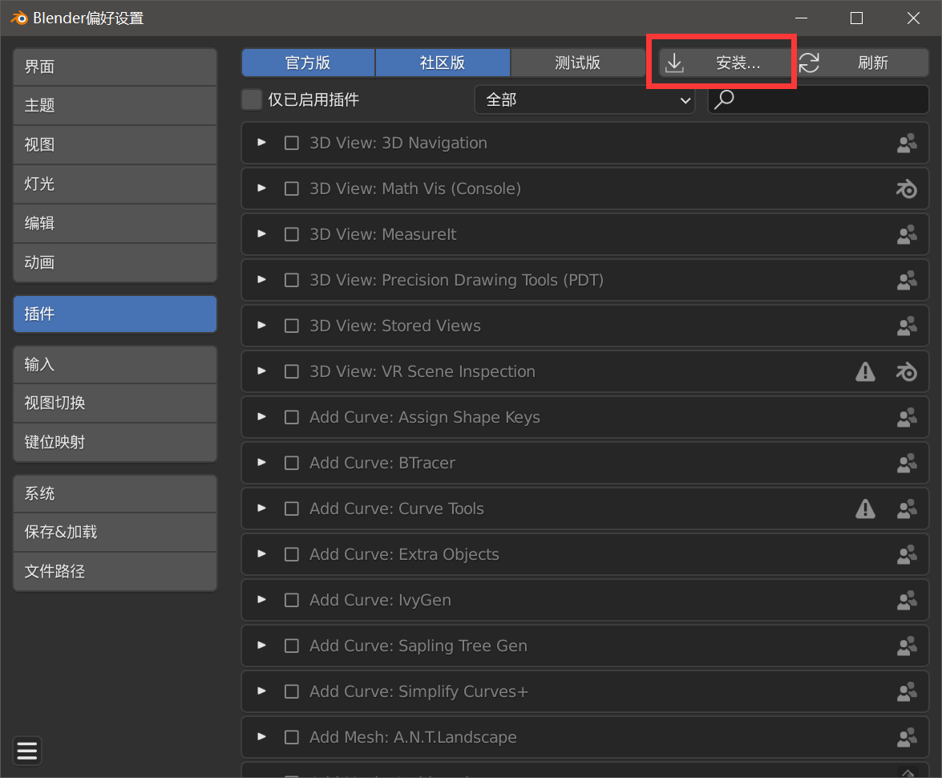The image size is (942, 778).
Task: Click the "Add Mesh: A.N.T.Landscape" name
Action: pyautogui.click(x=413, y=737)
